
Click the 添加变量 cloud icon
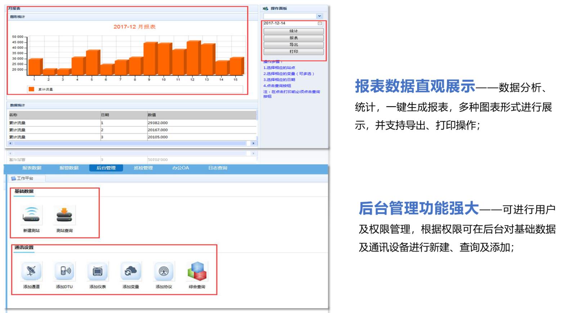tap(131, 271)
